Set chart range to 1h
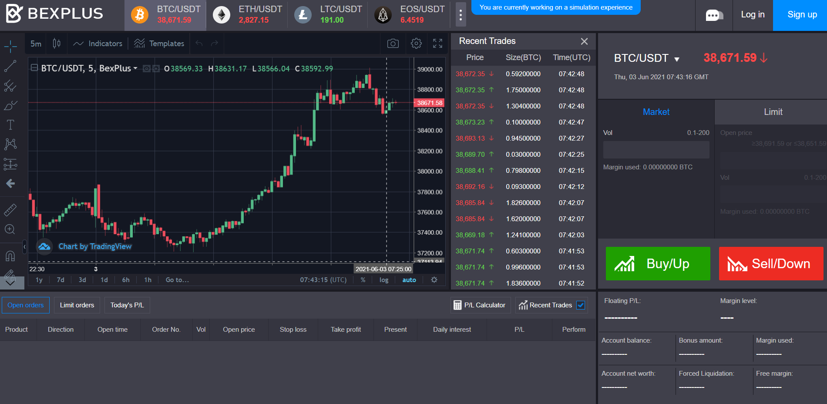 [x=148, y=280]
